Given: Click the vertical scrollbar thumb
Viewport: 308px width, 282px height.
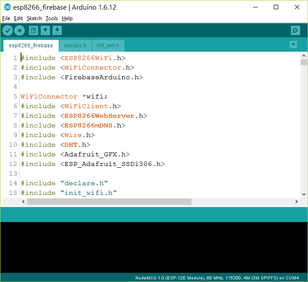Looking at the screenshot, I should point(304,62).
